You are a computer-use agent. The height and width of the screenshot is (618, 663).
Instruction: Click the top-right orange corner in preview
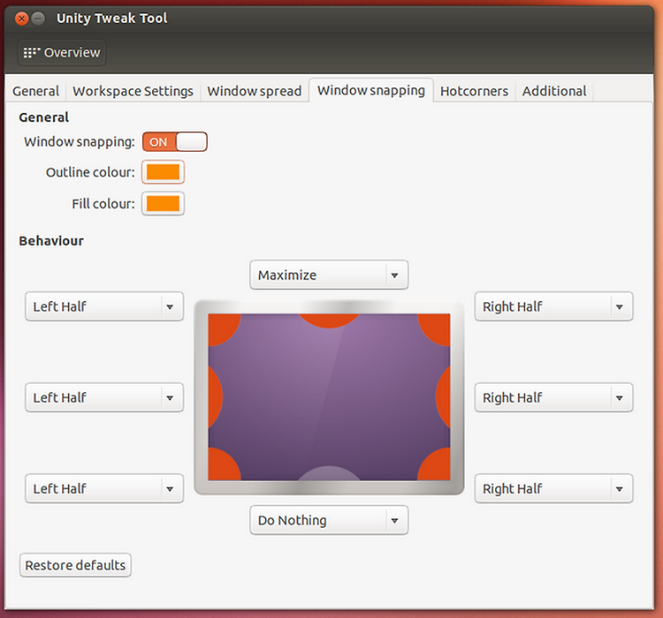[437, 327]
